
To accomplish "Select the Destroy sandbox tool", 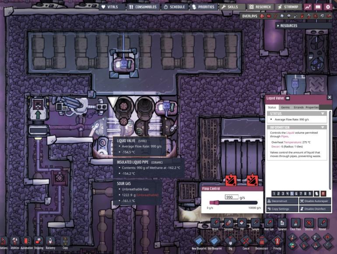I will [309, 224].
